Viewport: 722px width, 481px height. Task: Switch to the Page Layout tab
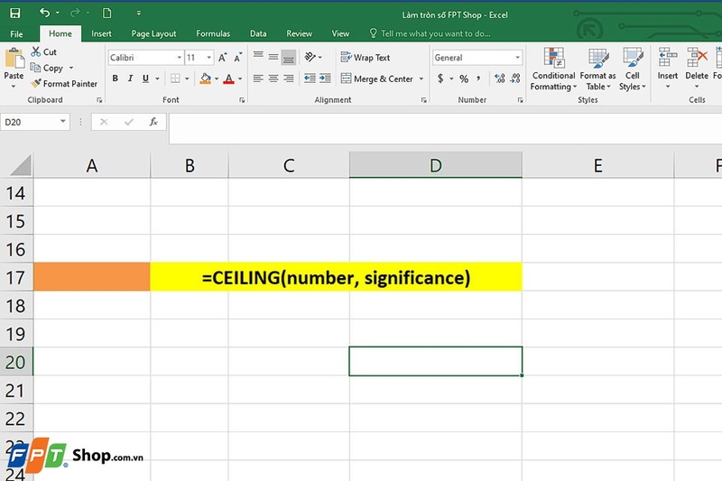coord(153,33)
